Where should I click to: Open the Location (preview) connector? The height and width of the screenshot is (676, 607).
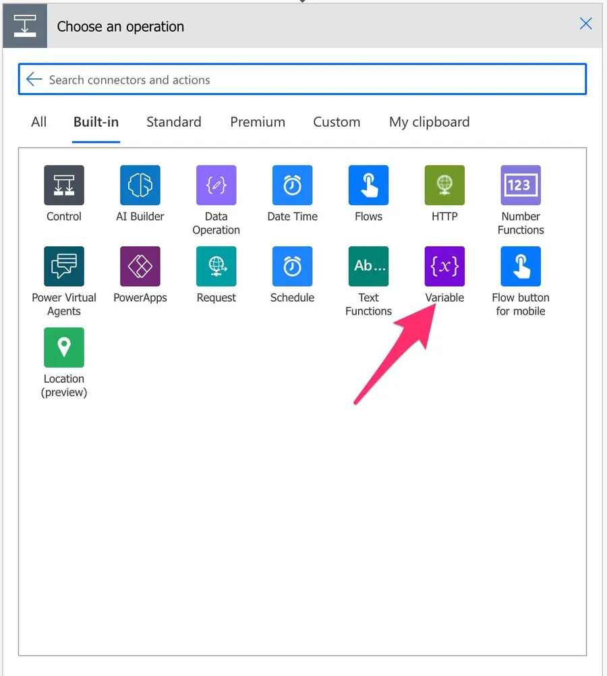click(x=64, y=347)
